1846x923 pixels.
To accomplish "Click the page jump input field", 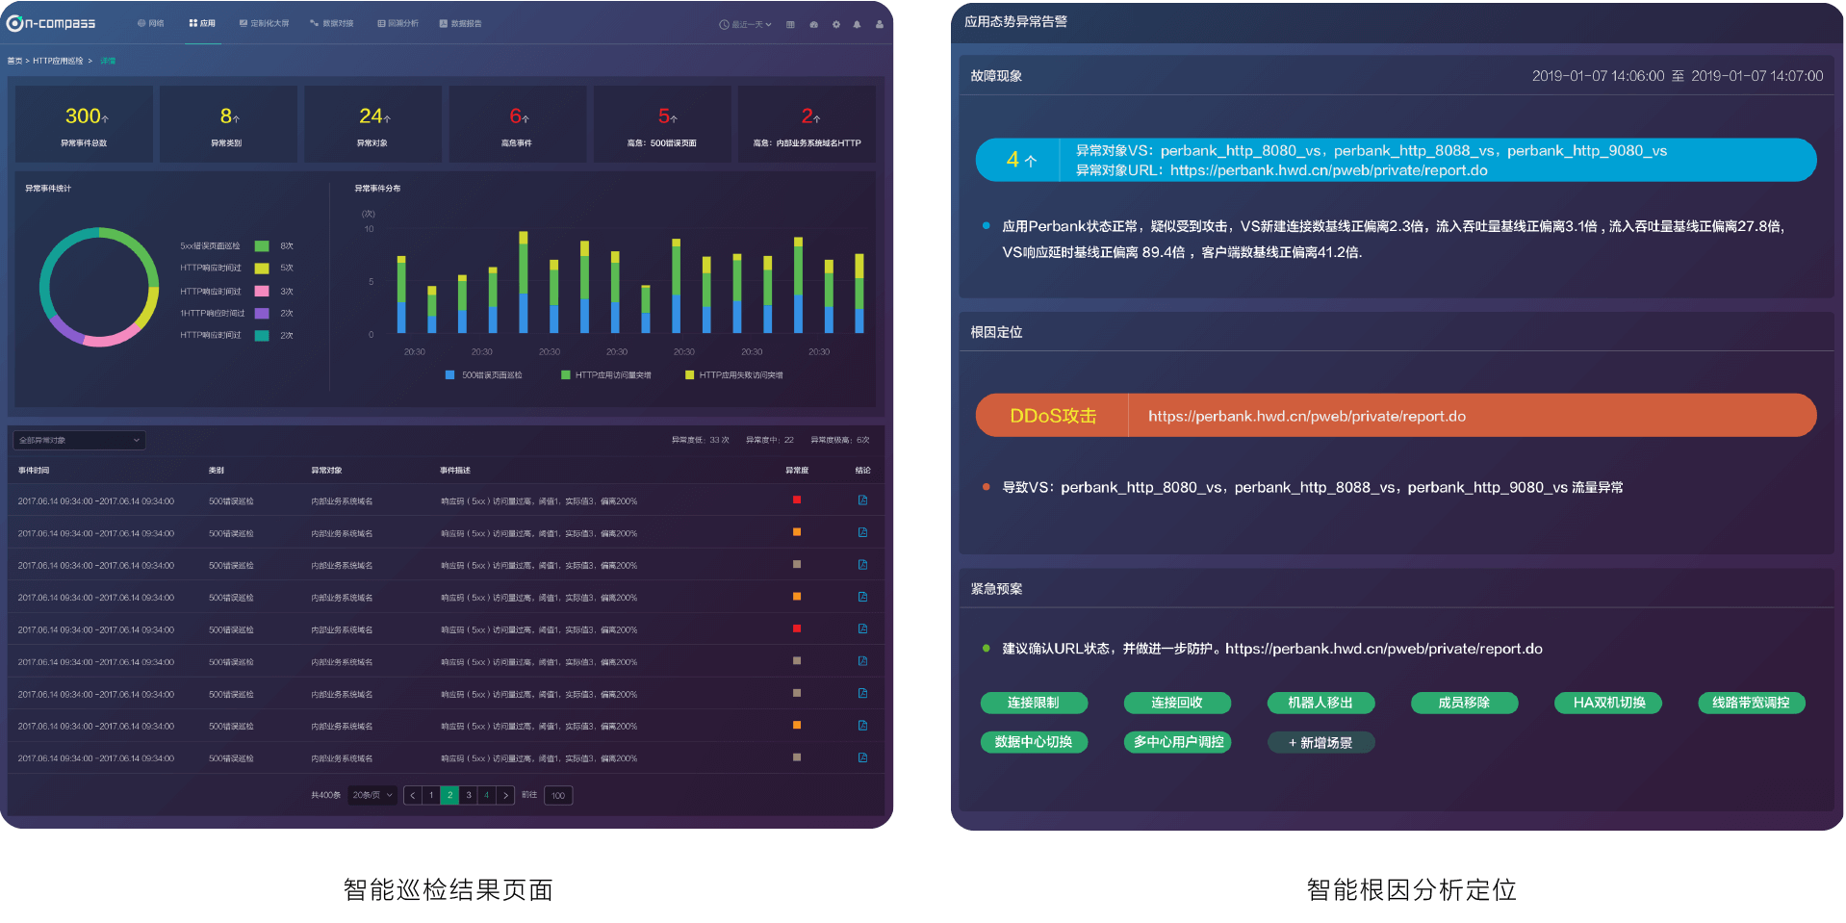I will (558, 795).
